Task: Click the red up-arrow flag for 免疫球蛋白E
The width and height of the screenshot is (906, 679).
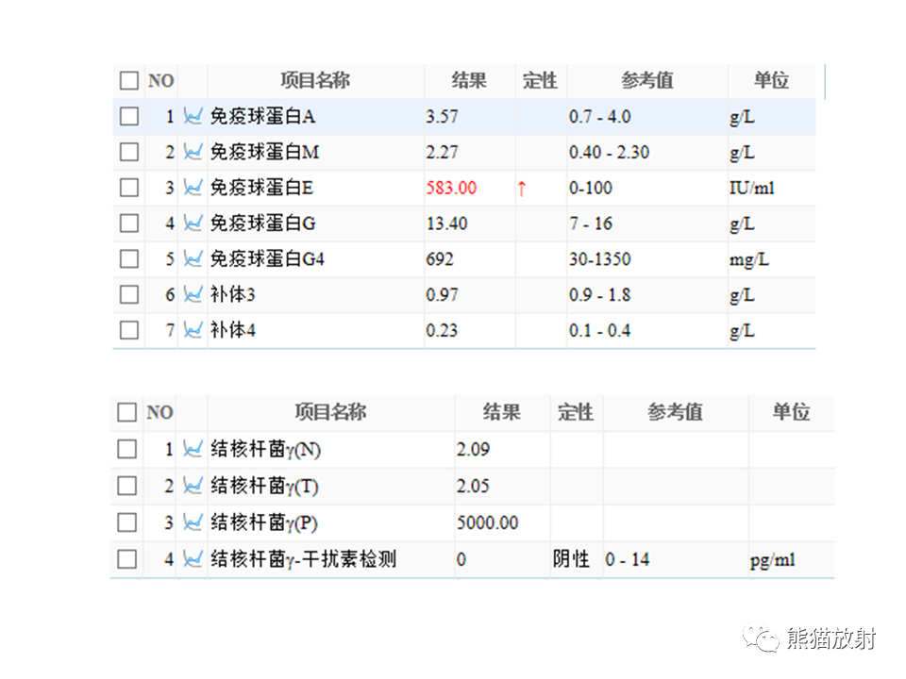Action: tap(522, 189)
